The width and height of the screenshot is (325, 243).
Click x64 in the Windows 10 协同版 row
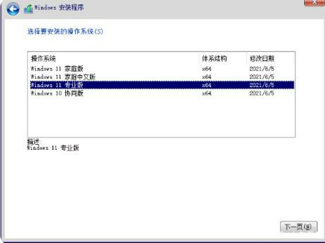[207, 93]
